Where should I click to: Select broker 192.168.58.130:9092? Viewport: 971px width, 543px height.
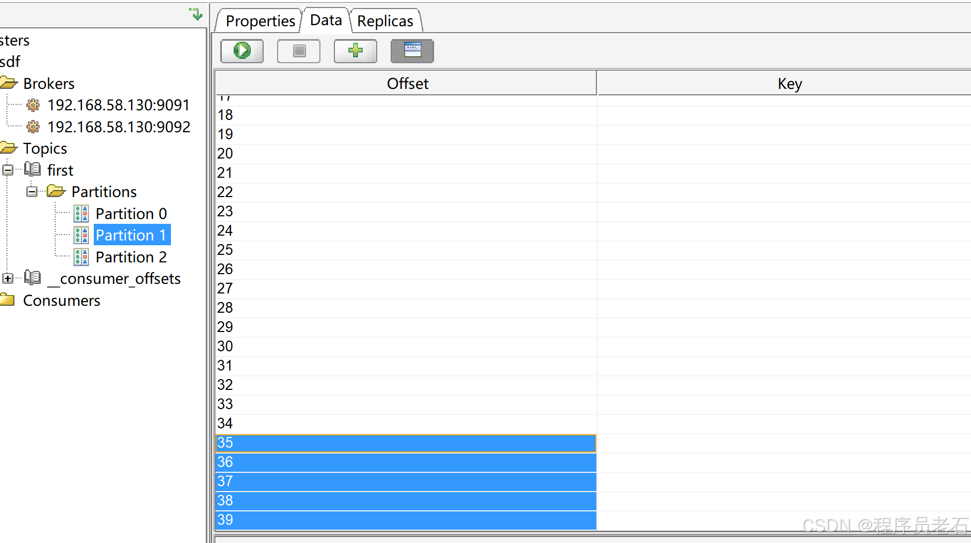[119, 127]
